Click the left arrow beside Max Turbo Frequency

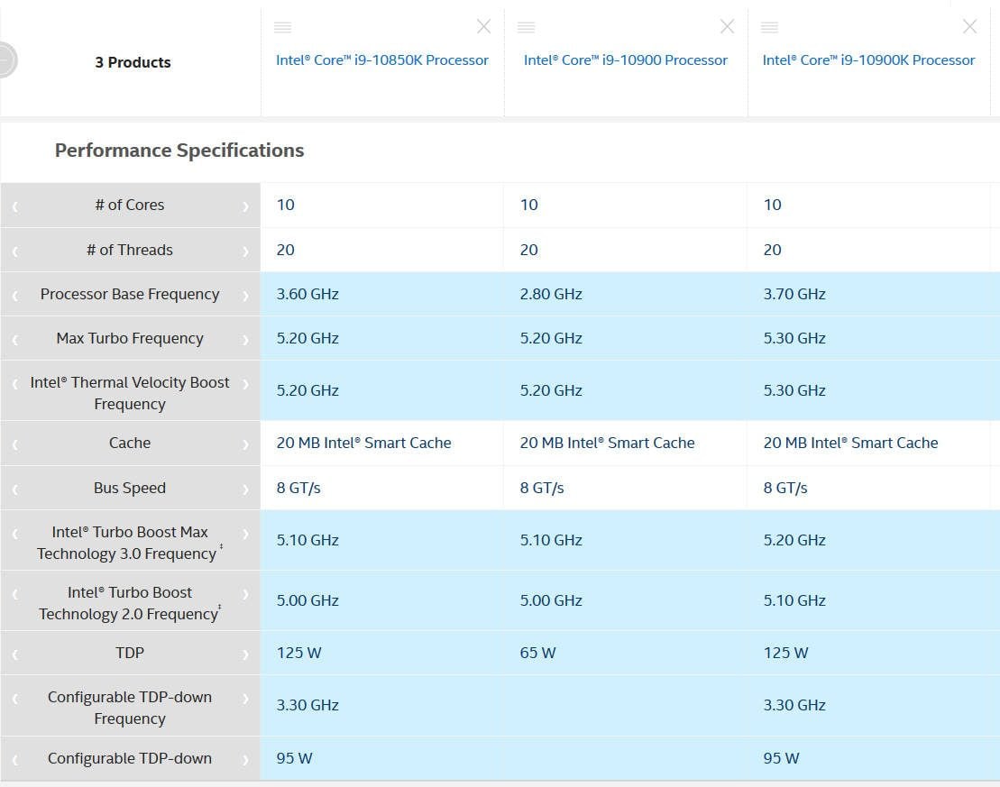(x=15, y=339)
